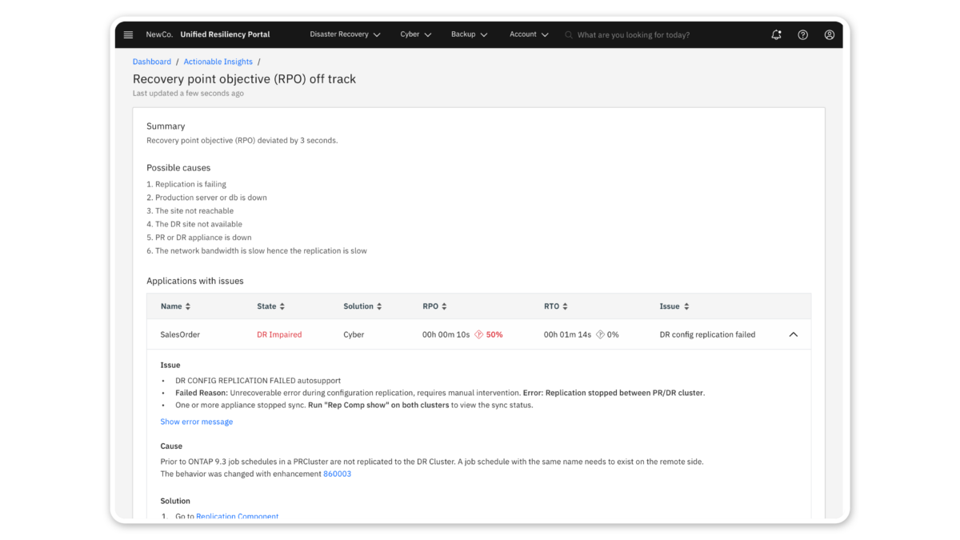The image size is (960, 540).
Task: Open the help question mark icon
Action: click(x=802, y=35)
